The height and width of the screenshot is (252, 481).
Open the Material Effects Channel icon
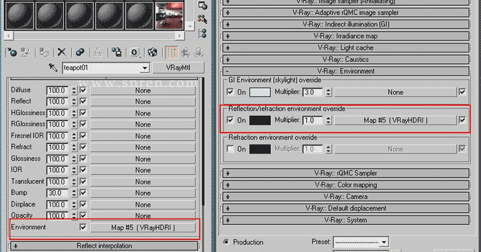134,52
